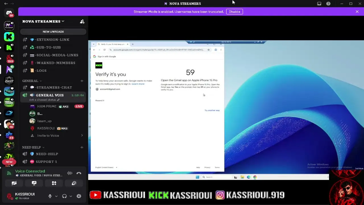Open the social-media-links channel
364x205 pixels.
click(x=53, y=55)
